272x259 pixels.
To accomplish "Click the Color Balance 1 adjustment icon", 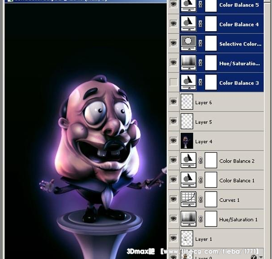I will pos(188,179).
